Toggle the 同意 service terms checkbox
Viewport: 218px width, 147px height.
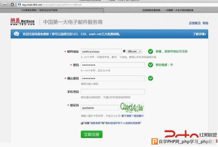82,123
